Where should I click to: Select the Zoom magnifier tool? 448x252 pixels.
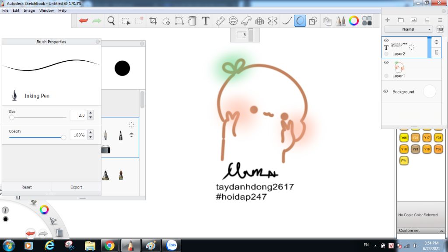tap(111, 21)
